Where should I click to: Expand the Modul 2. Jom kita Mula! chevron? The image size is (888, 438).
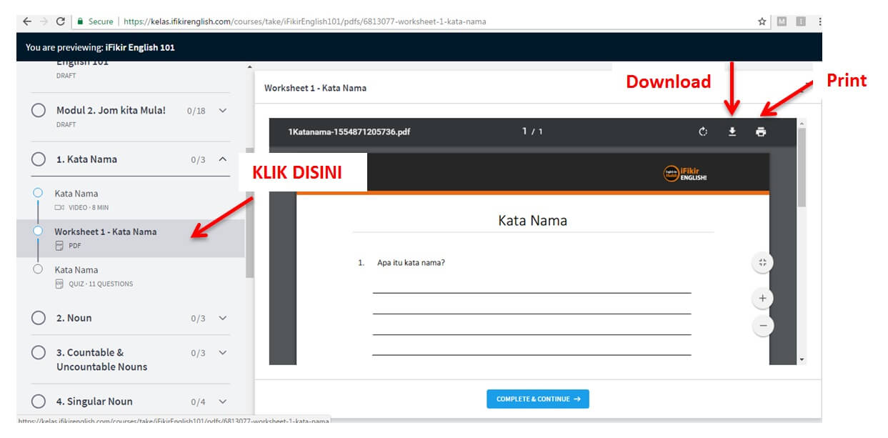click(x=223, y=111)
